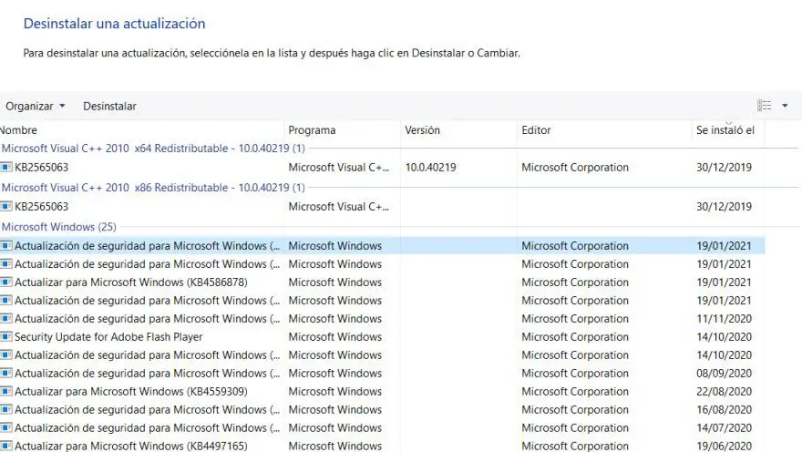802x452 pixels.
Task: Select the security update installed on 16/08/2020
Action: (146, 410)
